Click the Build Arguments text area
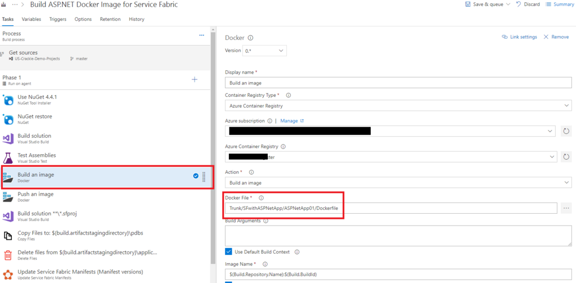 398,236
